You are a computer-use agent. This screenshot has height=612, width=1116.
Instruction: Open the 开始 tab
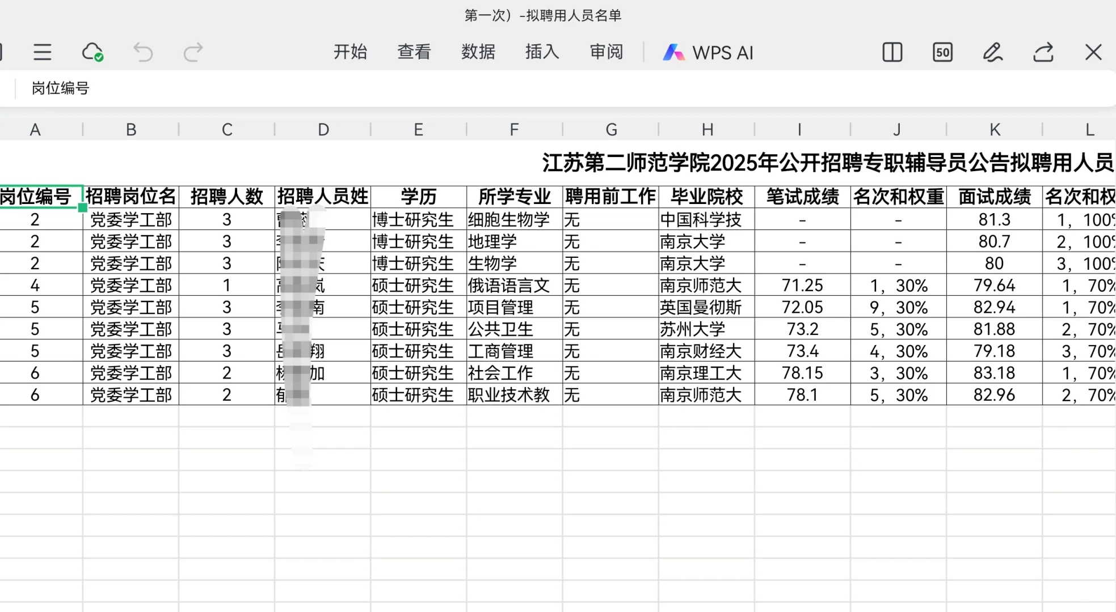(350, 52)
